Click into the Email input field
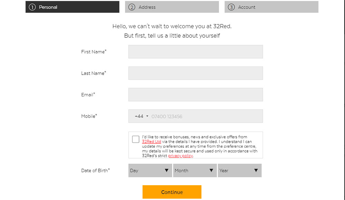Image resolution: width=345 pixels, height=200 pixels. tap(195, 95)
